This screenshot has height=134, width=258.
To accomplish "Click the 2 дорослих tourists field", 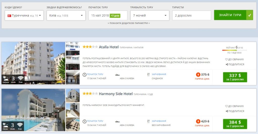I will tap(192, 15).
